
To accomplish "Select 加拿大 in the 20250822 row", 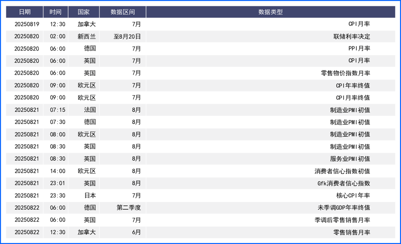I will [x=87, y=232].
